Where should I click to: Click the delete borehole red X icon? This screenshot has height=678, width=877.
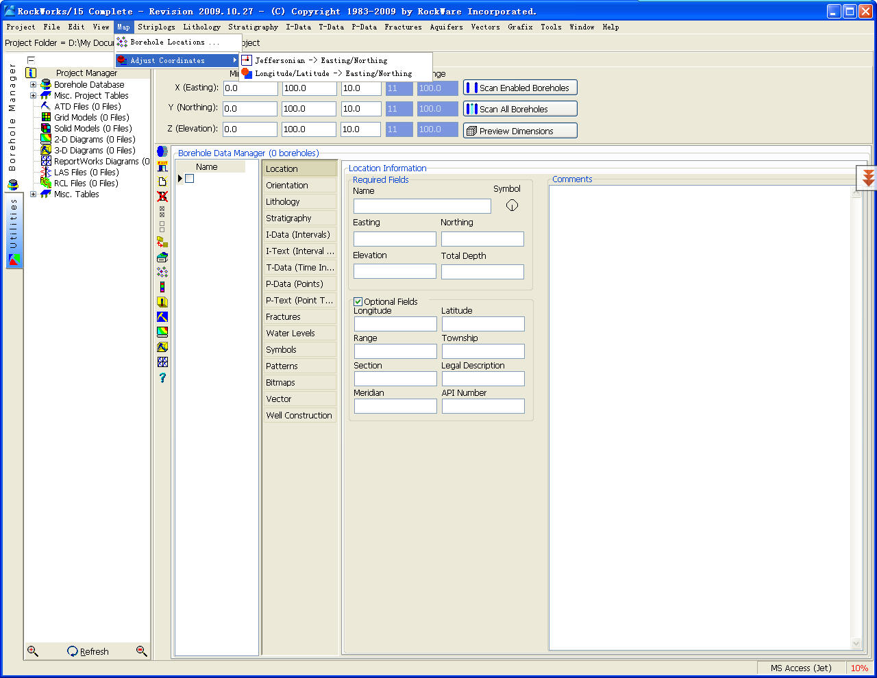[x=162, y=197]
